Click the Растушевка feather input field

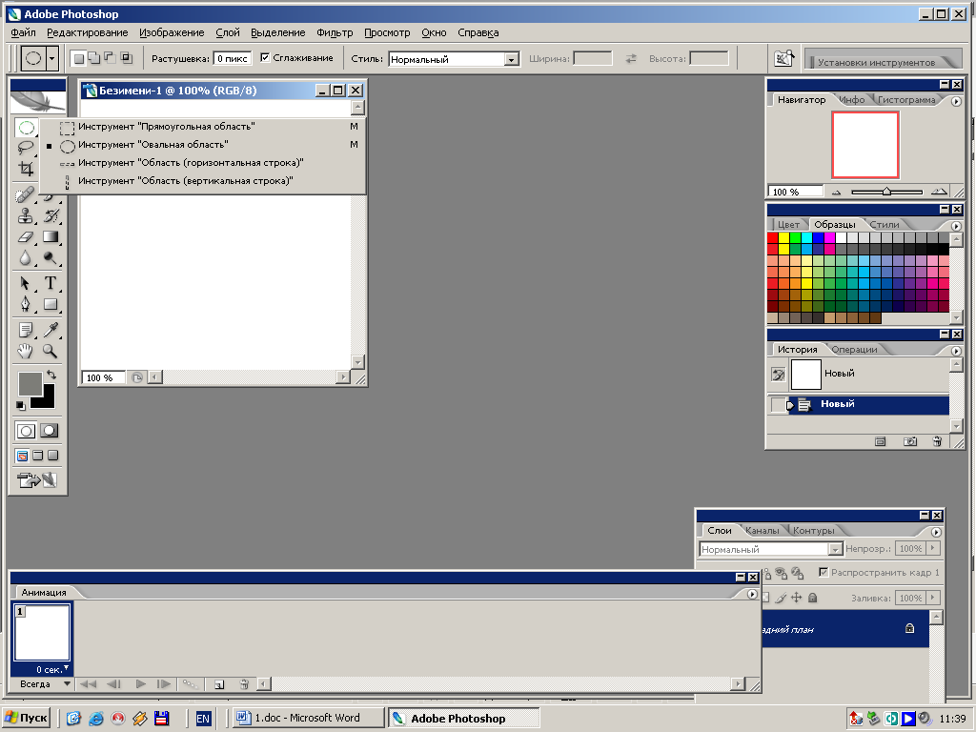(x=233, y=58)
